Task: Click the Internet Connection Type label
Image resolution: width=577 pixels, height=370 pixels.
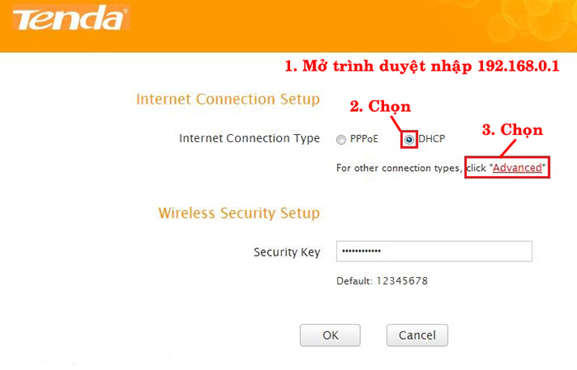Action: point(250,138)
